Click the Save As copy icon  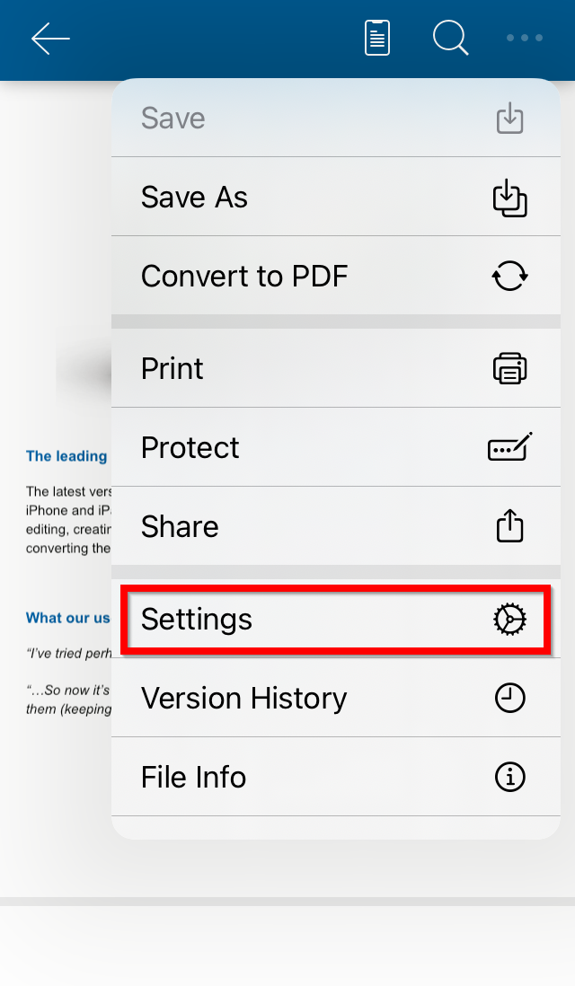tap(509, 198)
